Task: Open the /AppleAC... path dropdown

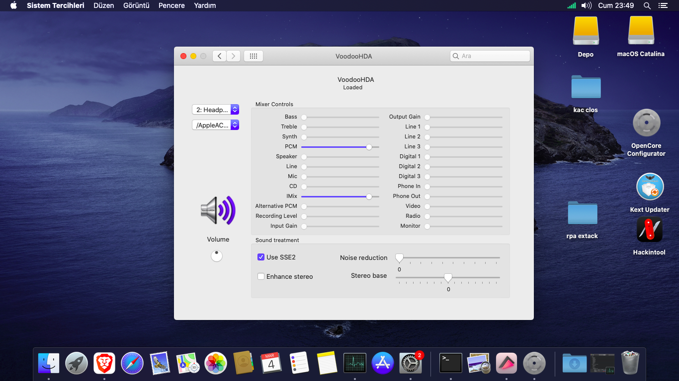Action: (x=216, y=125)
